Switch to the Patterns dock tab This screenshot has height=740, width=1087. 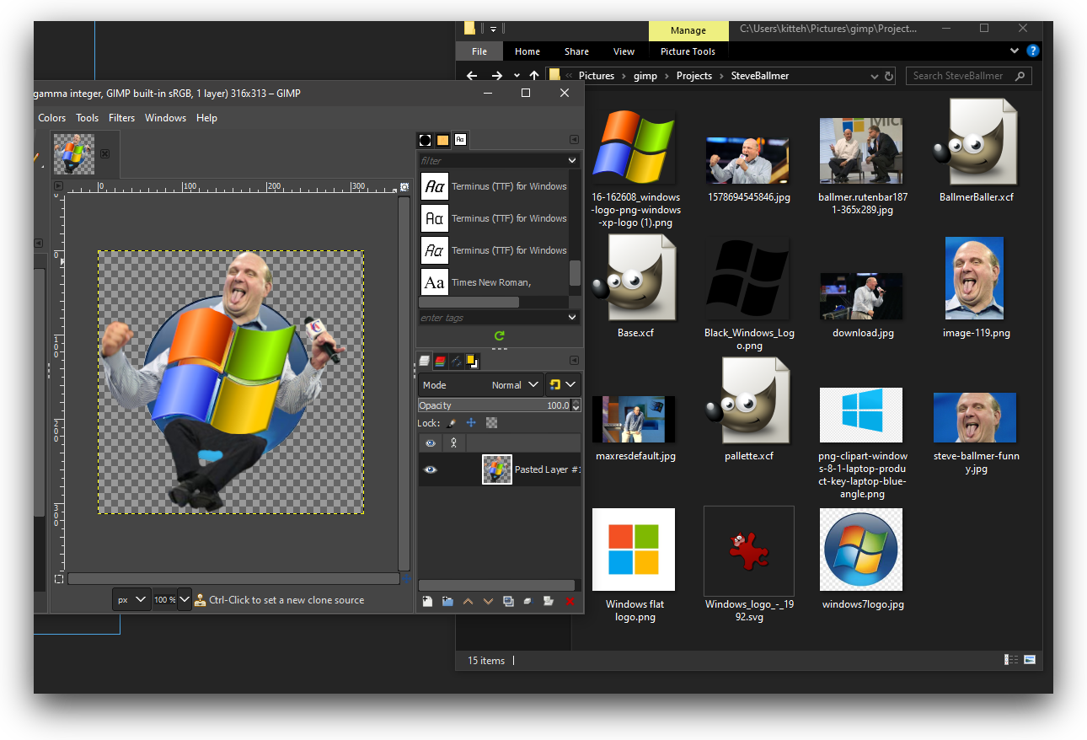pos(442,140)
